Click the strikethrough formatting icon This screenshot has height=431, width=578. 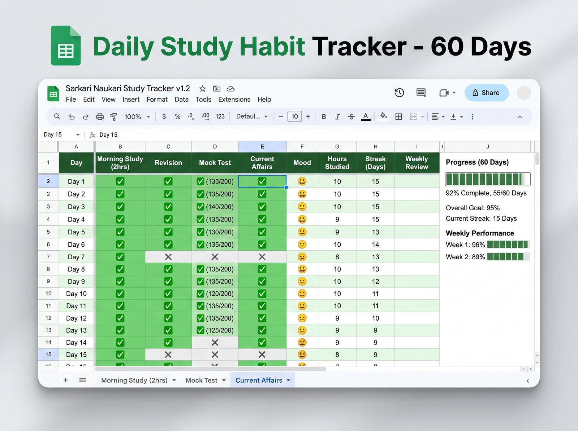[351, 116]
